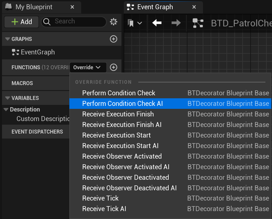Screen dimensions: 272x219
Task: Collapse the GRAPHS section
Action: pos(7,39)
